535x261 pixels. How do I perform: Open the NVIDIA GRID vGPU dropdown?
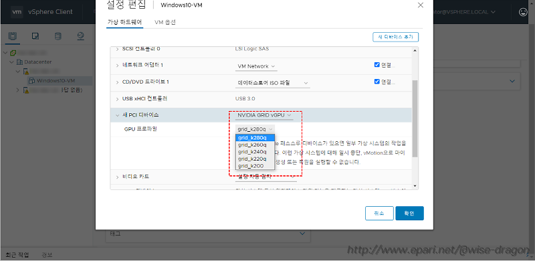click(x=264, y=116)
